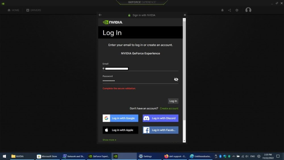The width and height of the screenshot is (284, 160).
Task: Click the Log In button
Action: click(x=173, y=101)
